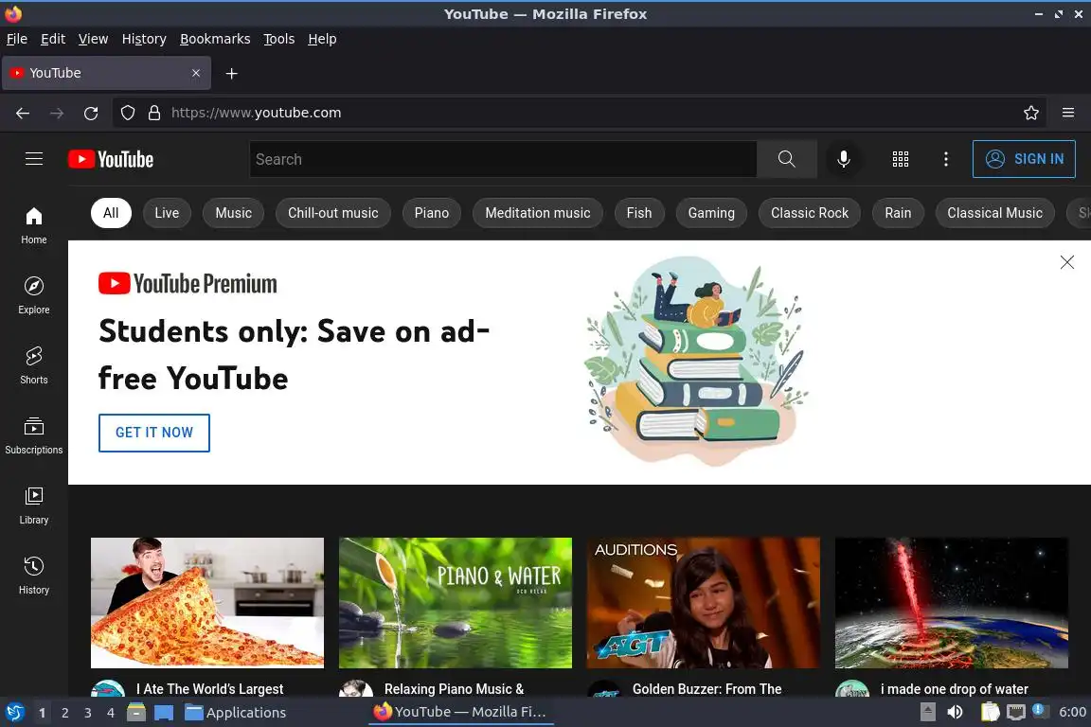Click the show desktop taskbar icon
The image size is (1091, 727).
164,712
